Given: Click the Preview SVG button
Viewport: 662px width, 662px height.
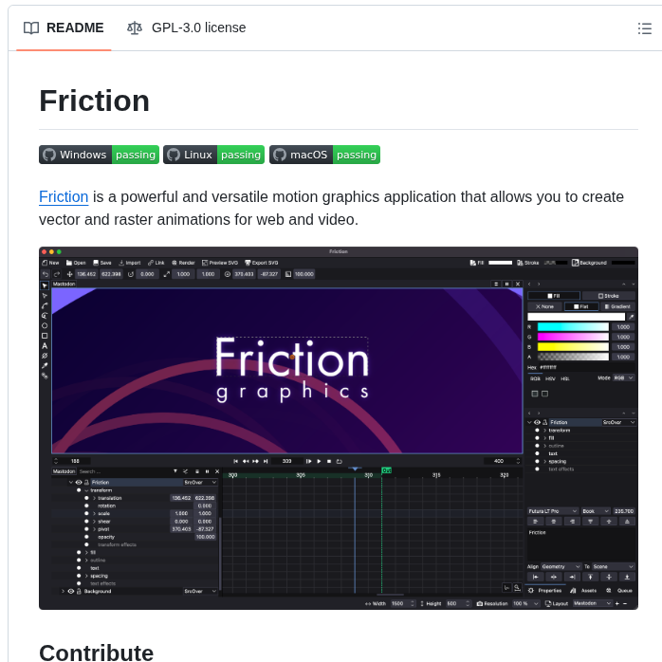Looking at the screenshot, I should (219, 263).
